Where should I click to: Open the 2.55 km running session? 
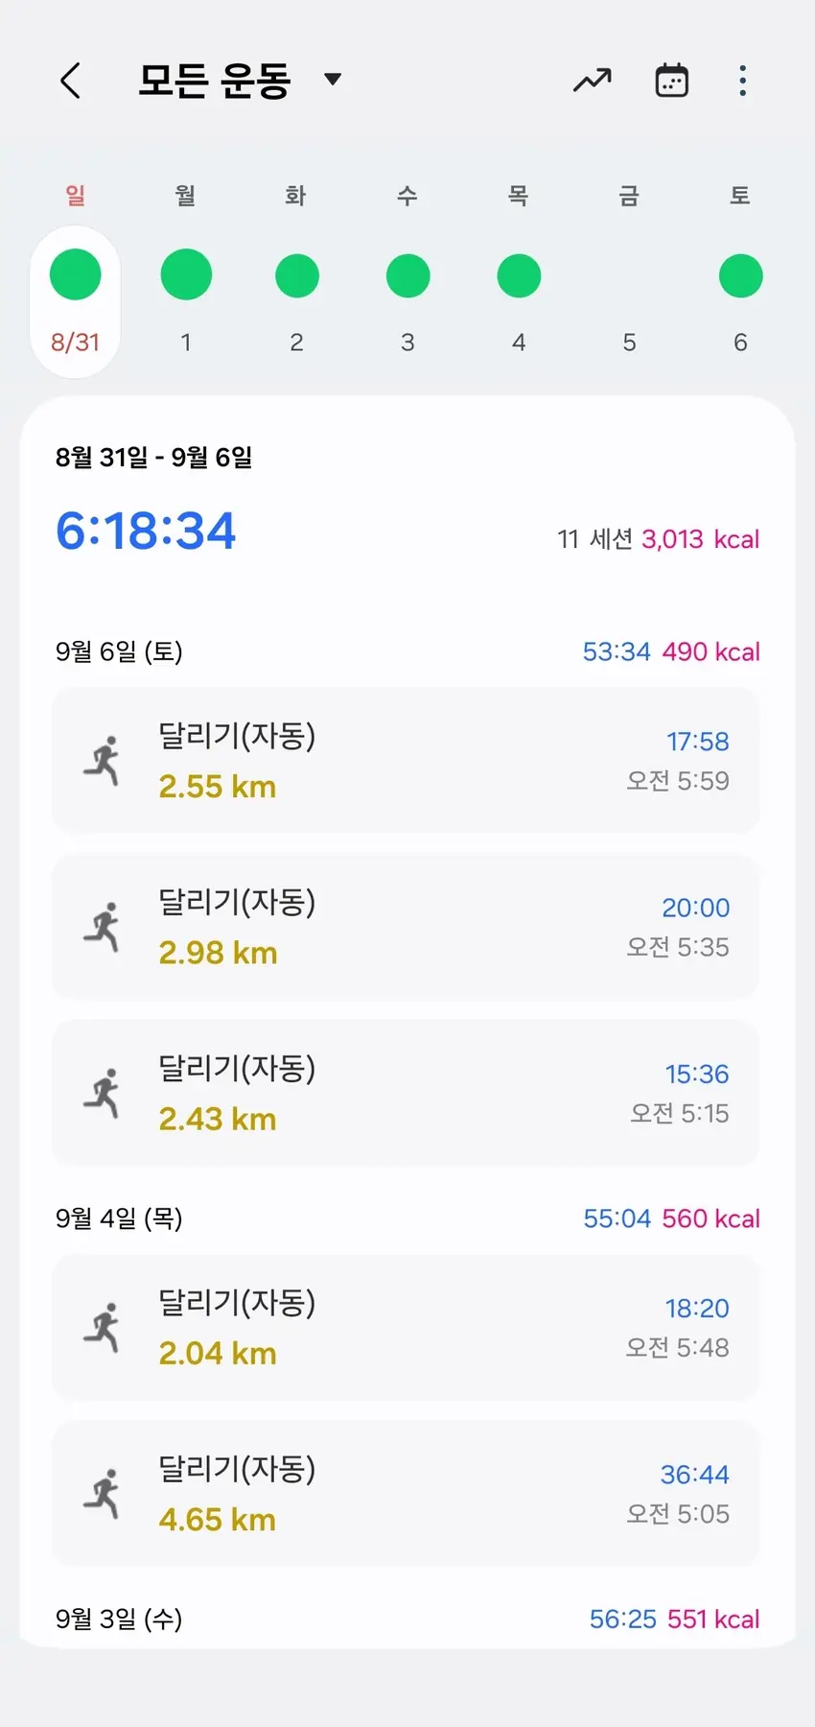click(x=406, y=761)
